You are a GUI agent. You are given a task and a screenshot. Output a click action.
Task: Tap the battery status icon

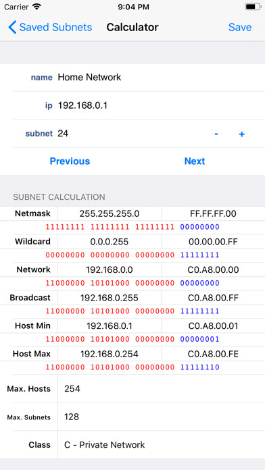coord(253,7)
